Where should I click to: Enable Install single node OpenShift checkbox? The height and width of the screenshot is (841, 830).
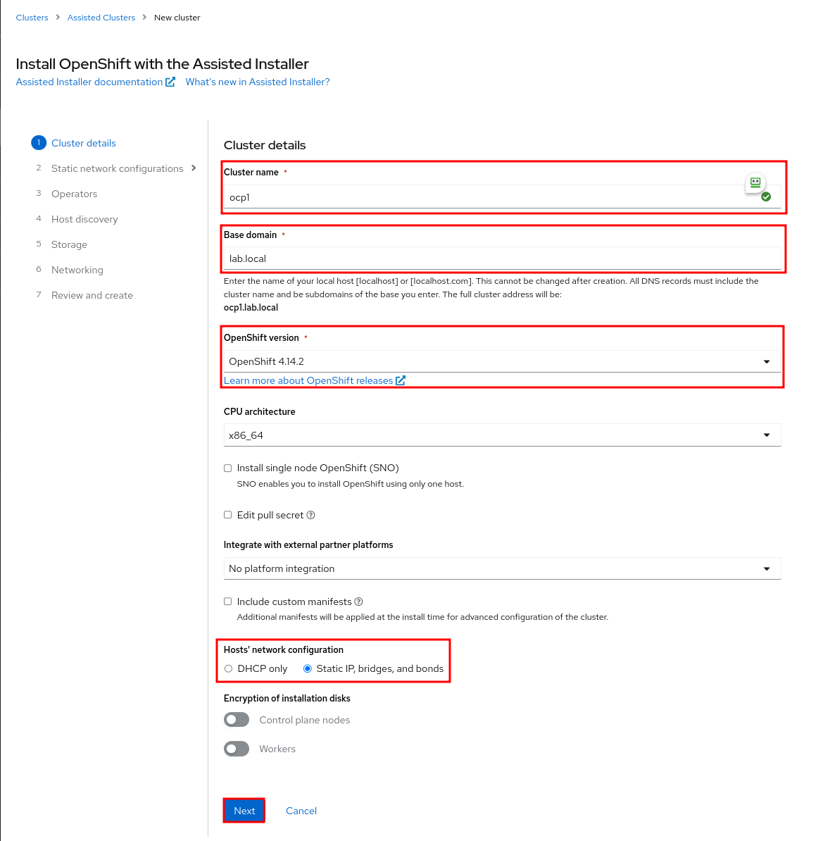[228, 468]
